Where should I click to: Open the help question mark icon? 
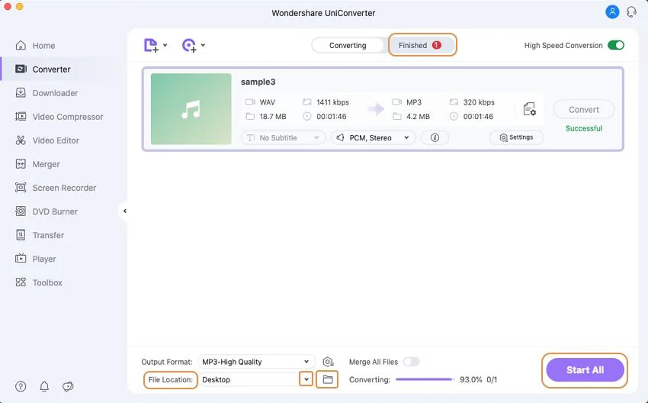click(x=21, y=386)
